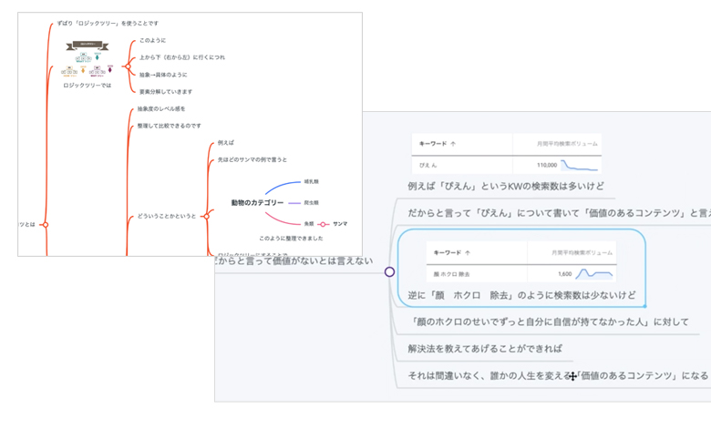Screen dimensions: 711x428
Task: Click the sort arrow beside キーワード in top table
Action: point(453,144)
